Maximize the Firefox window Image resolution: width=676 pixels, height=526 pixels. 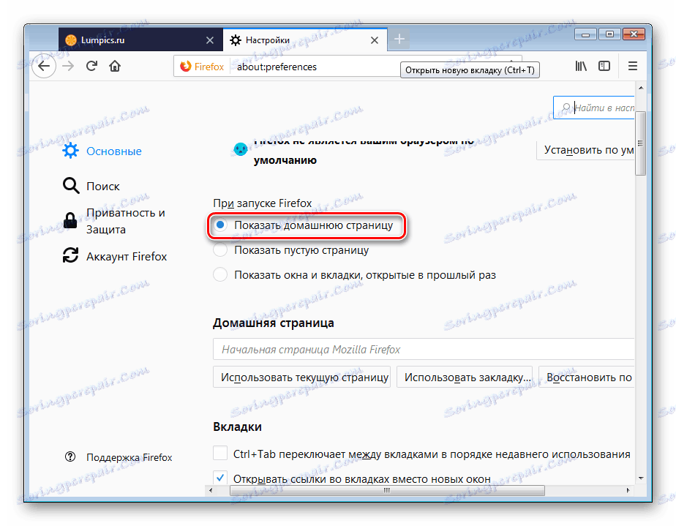609,34
